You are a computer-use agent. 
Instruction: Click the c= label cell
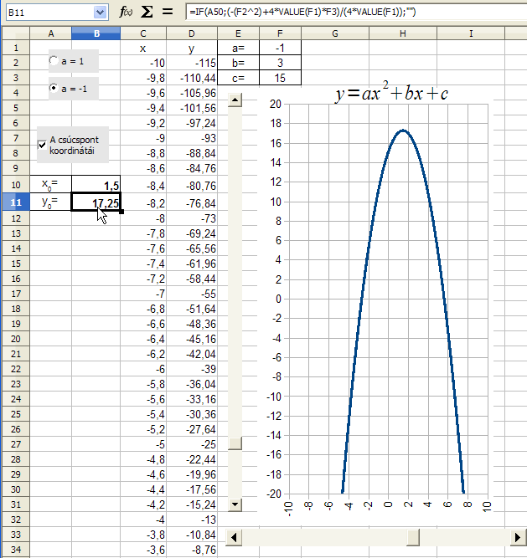[238, 78]
